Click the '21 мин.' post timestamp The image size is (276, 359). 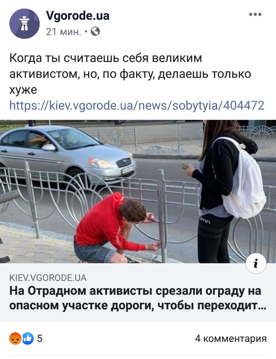[x=64, y=32]
